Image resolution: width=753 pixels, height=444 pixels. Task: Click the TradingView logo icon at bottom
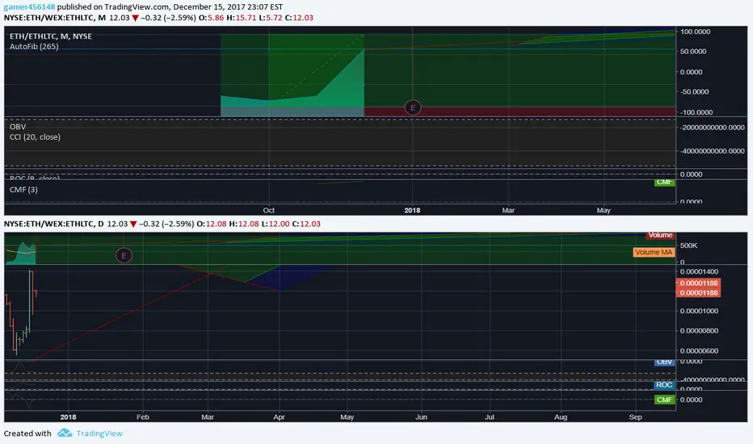click(x=65, y=433)
